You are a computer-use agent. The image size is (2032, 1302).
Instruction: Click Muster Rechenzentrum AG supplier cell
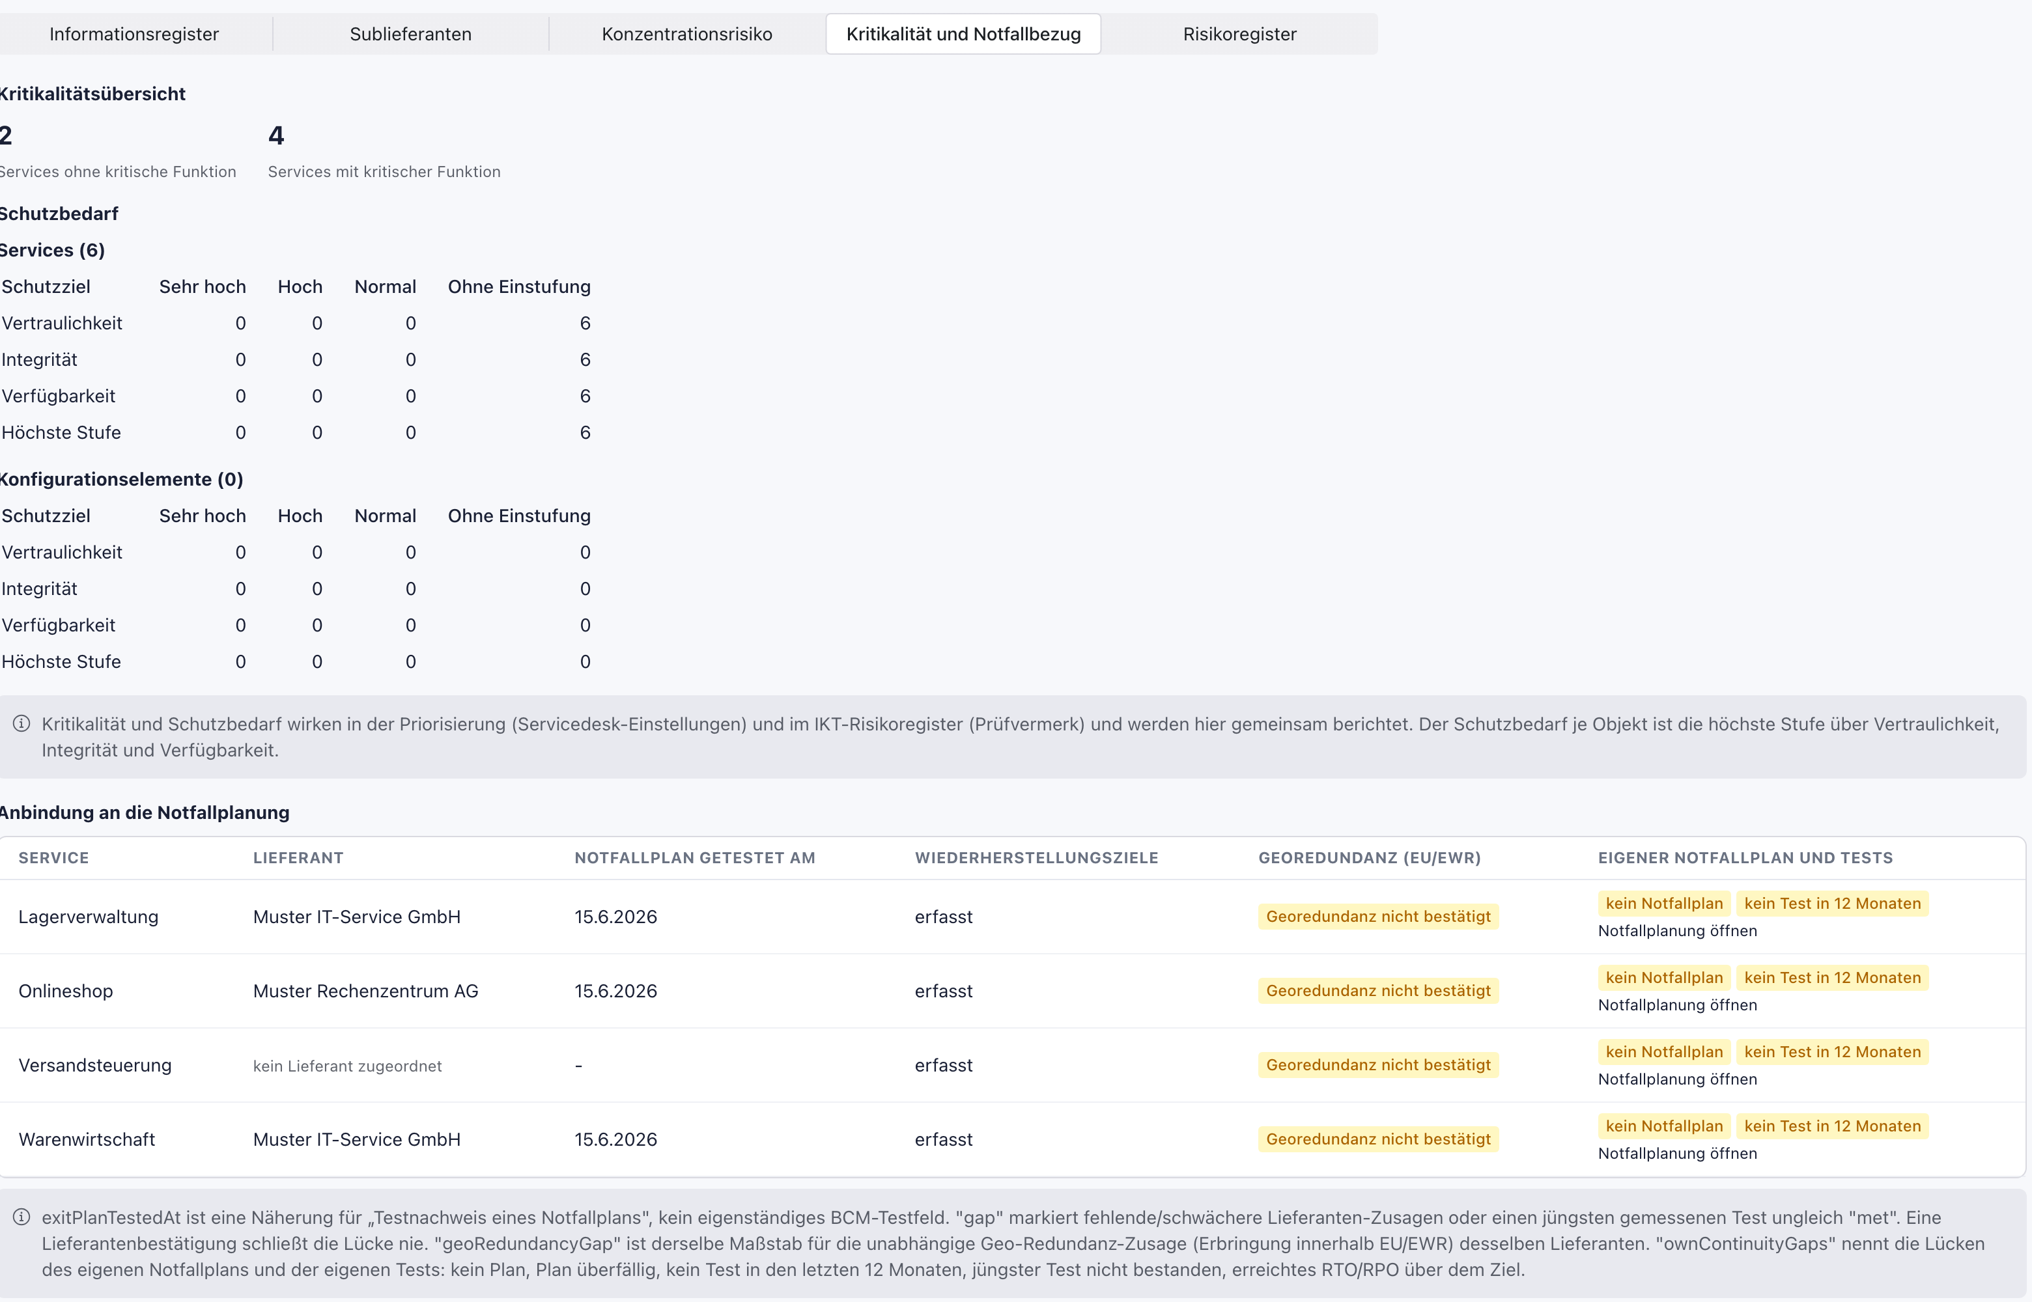365,991
